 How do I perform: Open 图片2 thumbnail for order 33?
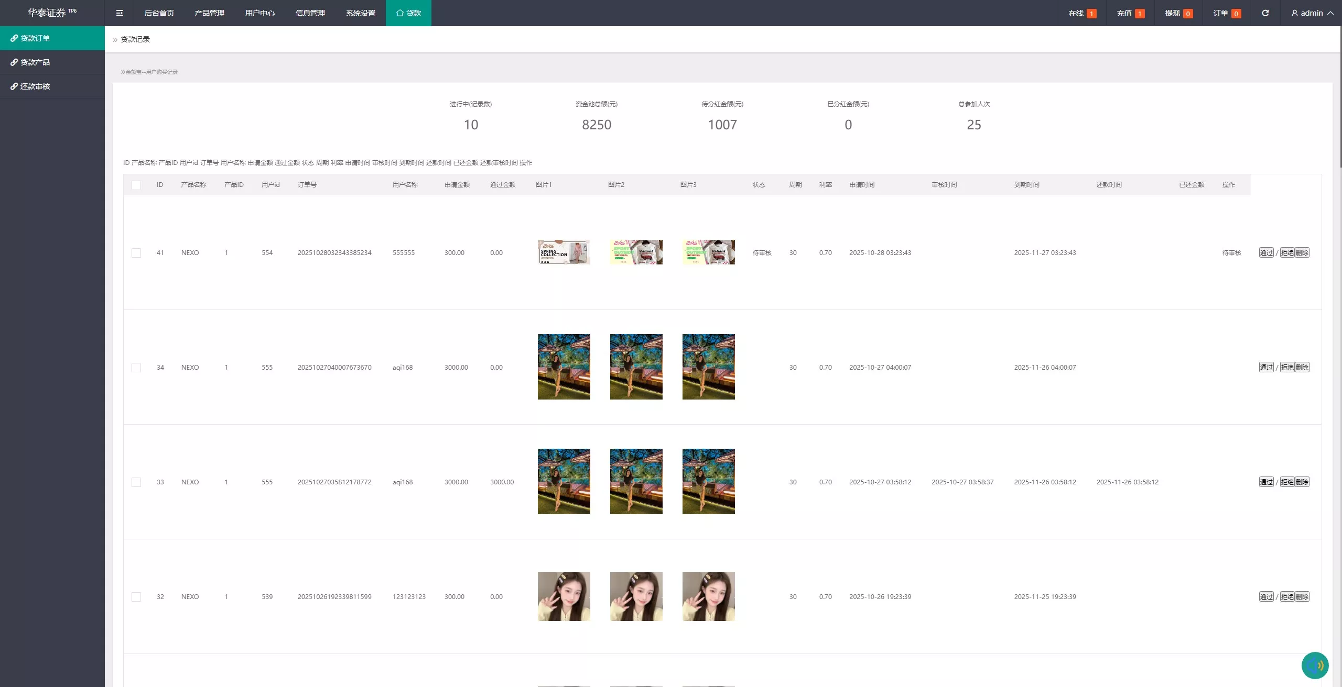pyautogui.click(x=636, y=481)
